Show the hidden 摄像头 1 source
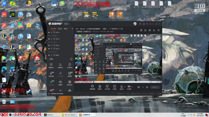 click(x=49, y=36)
